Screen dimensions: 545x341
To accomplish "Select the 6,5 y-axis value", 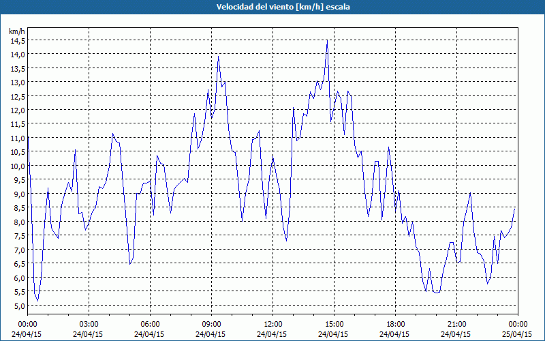I will (x=19, y=264).
